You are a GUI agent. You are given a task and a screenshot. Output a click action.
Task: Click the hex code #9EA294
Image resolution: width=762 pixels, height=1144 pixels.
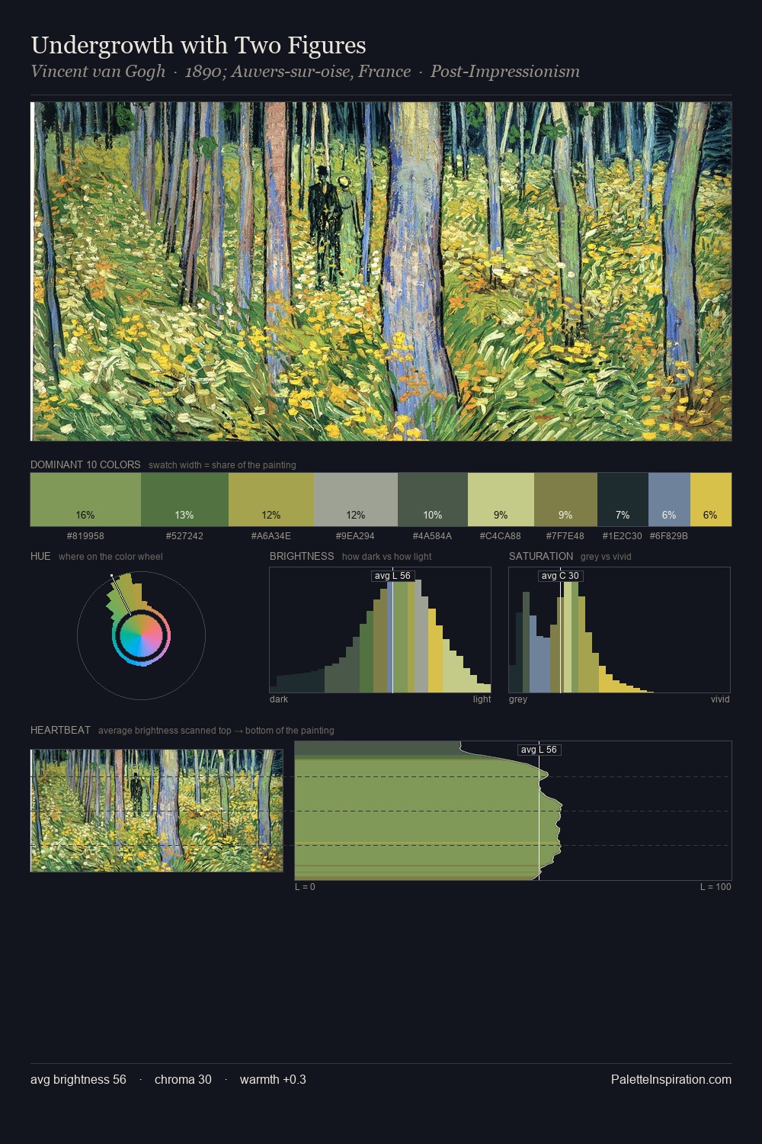click(x=356, y=536)
